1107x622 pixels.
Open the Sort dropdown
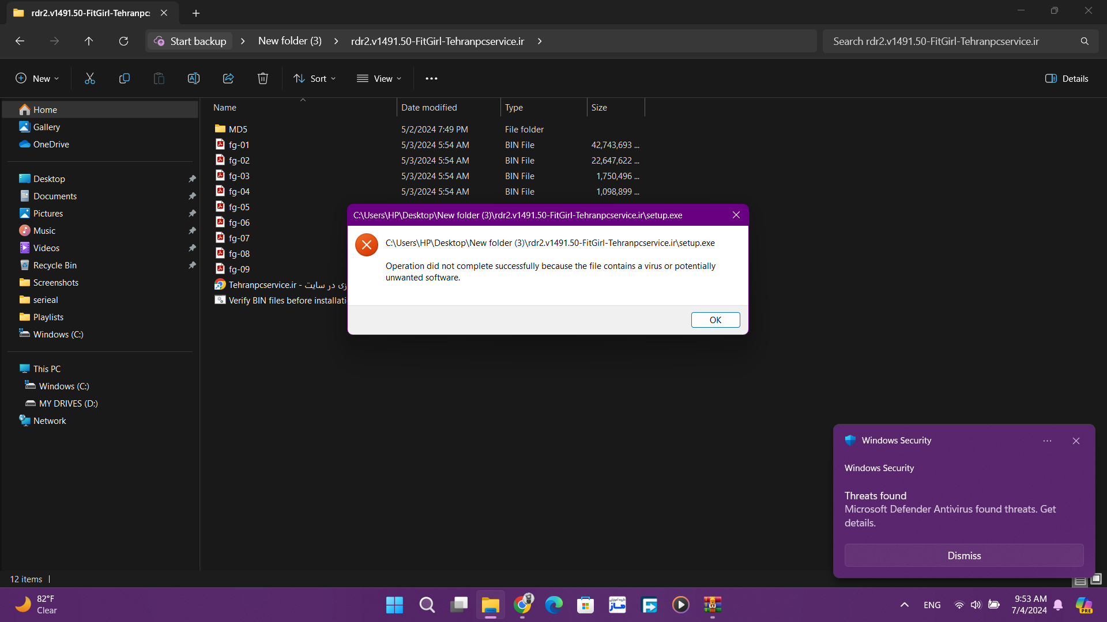tap(314, 78)
